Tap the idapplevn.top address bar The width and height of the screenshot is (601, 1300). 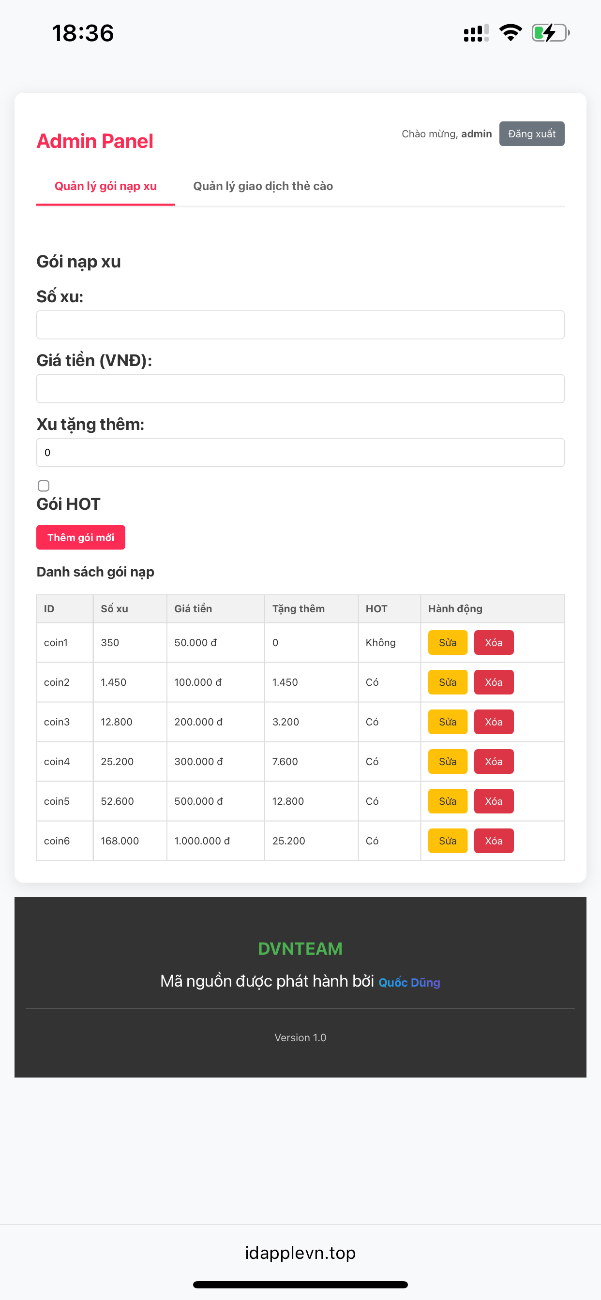point(300,1253)
